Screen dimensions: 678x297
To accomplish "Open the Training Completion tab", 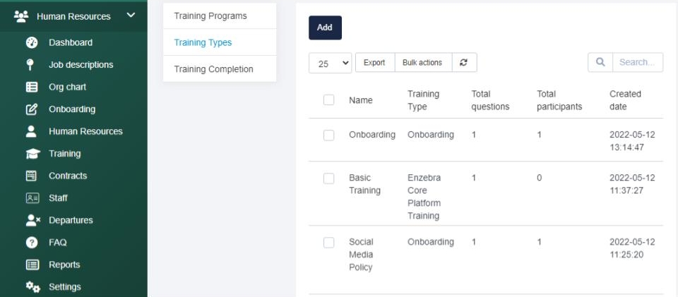I will point(213,69).
